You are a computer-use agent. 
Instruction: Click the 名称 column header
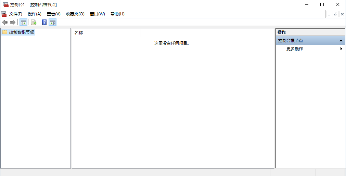click(x=79, y=33)
